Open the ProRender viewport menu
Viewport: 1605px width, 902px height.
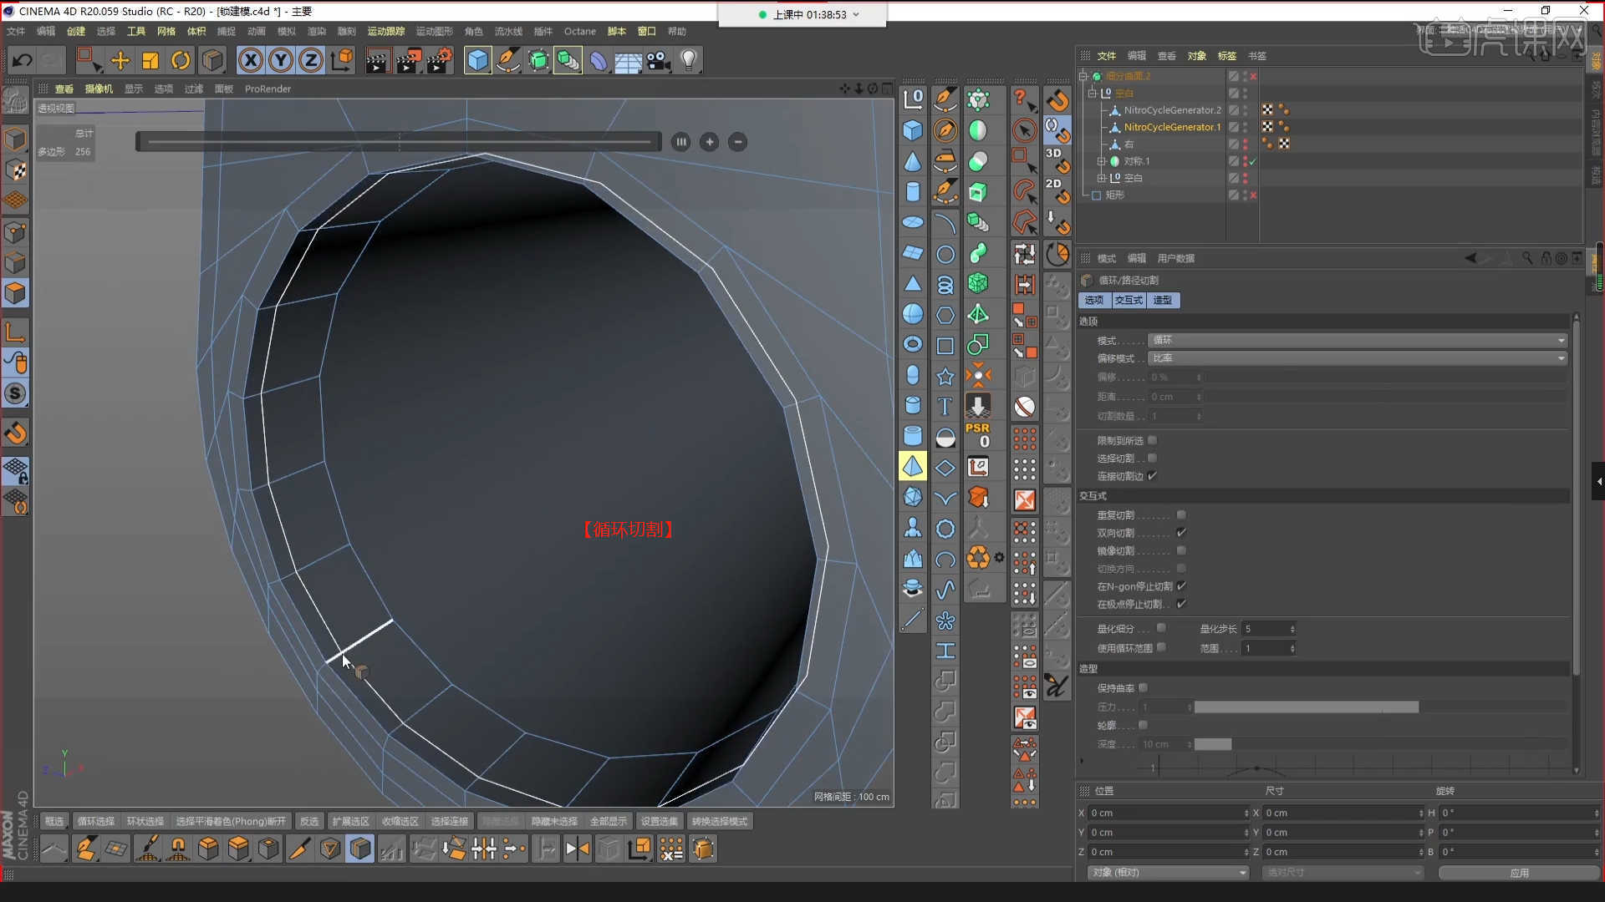tap(267, 89)
